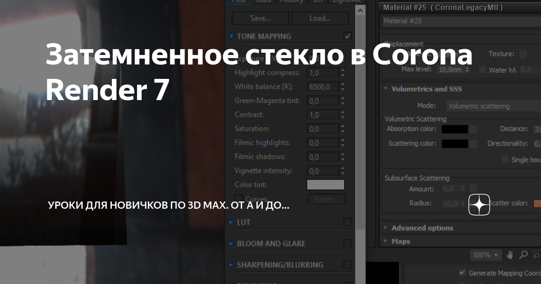Screen dimensions: 541x284
Task: Collapse the TONE MAPPING section
Action: point(232,36)
